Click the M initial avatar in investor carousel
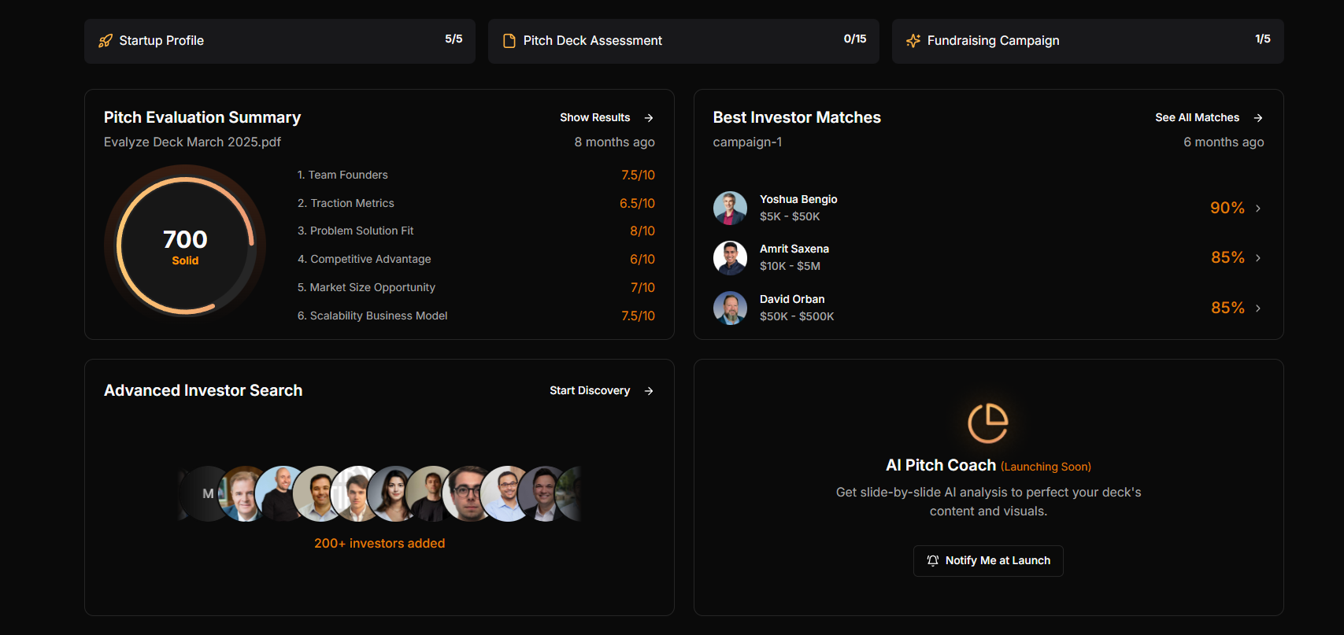The width and height of the screenshot is (1344, 635). pos(203,494)
